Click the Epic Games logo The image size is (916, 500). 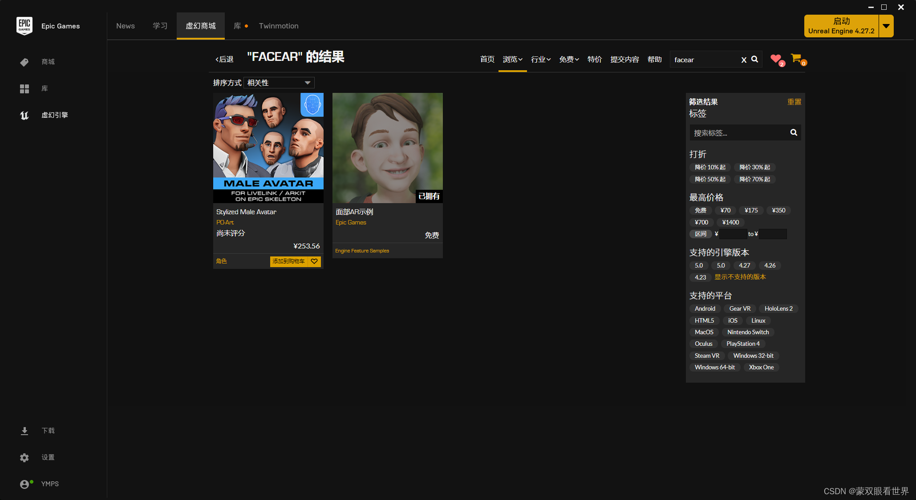[x=24, y=26]
